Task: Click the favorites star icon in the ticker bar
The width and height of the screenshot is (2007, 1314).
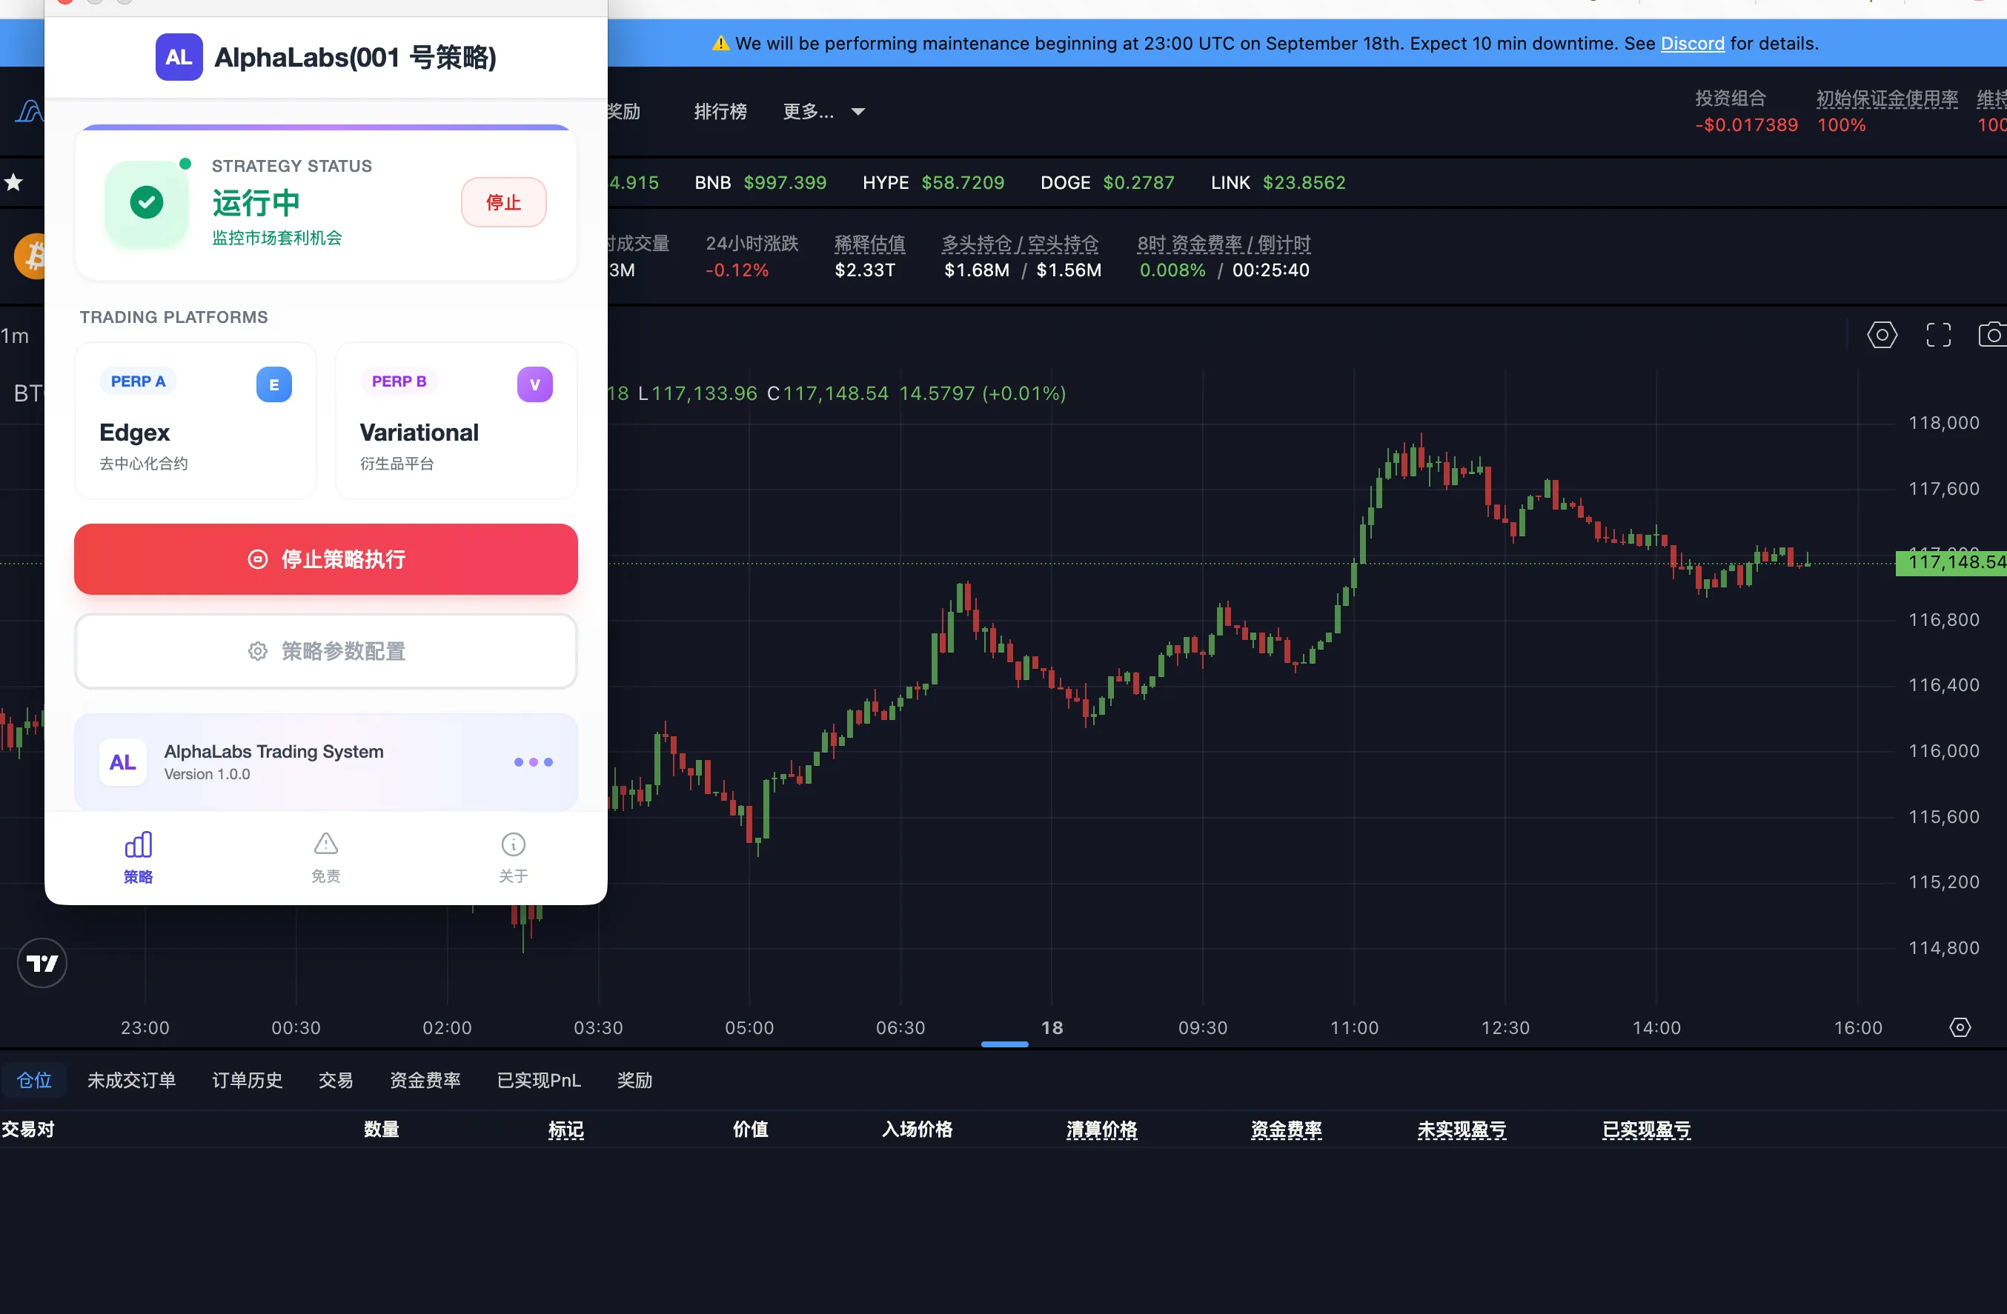Action: coord(13,182)
